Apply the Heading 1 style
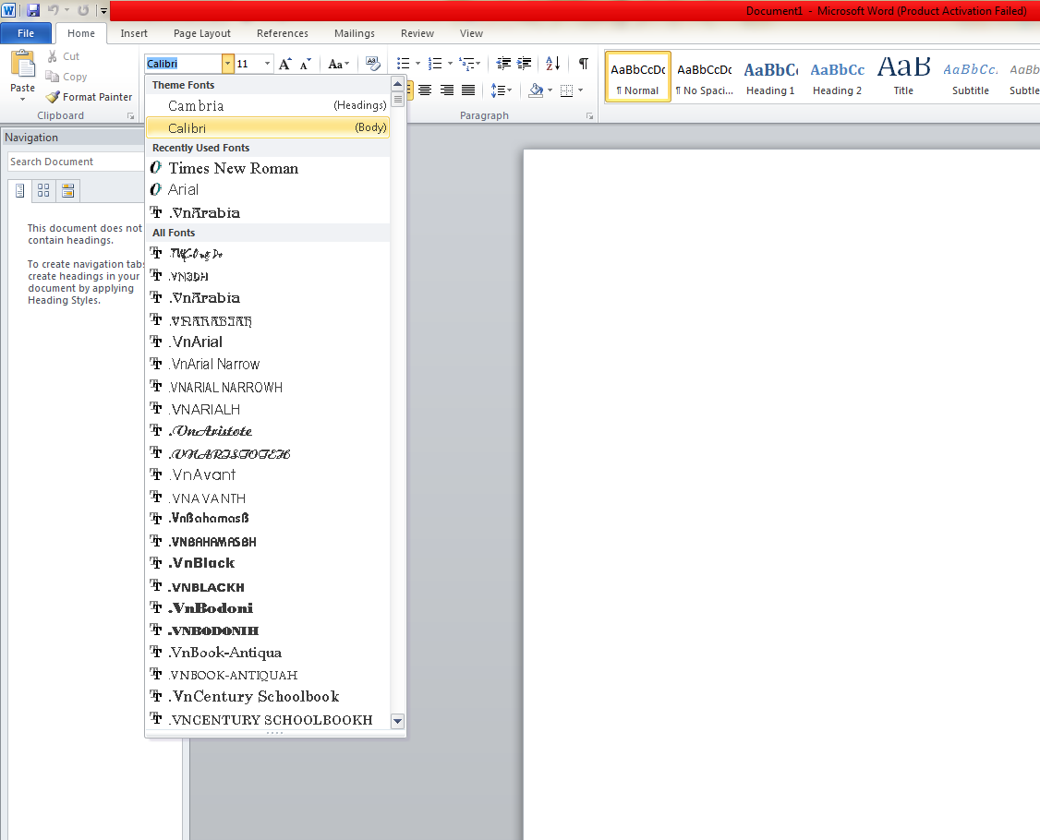 coord(770,77)
